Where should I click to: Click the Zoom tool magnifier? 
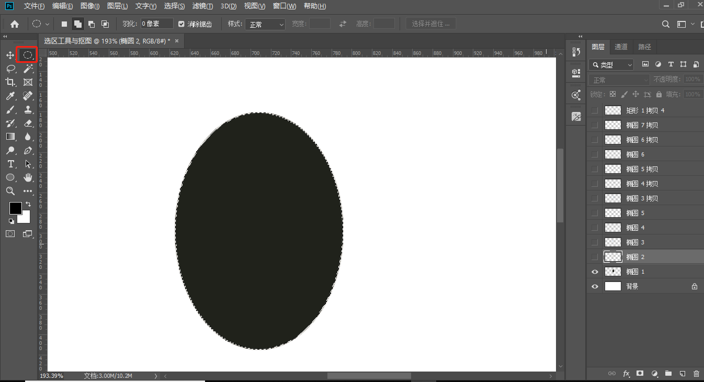10,191
